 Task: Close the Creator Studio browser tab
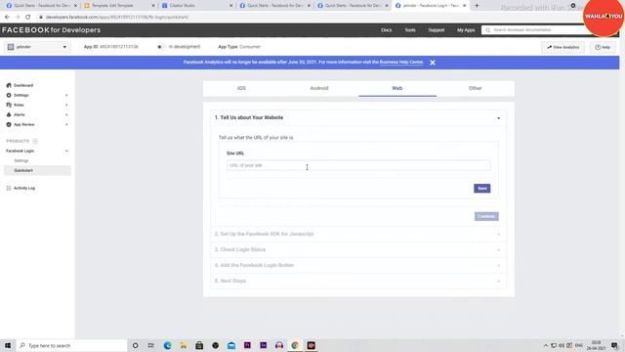click(231, 6)
